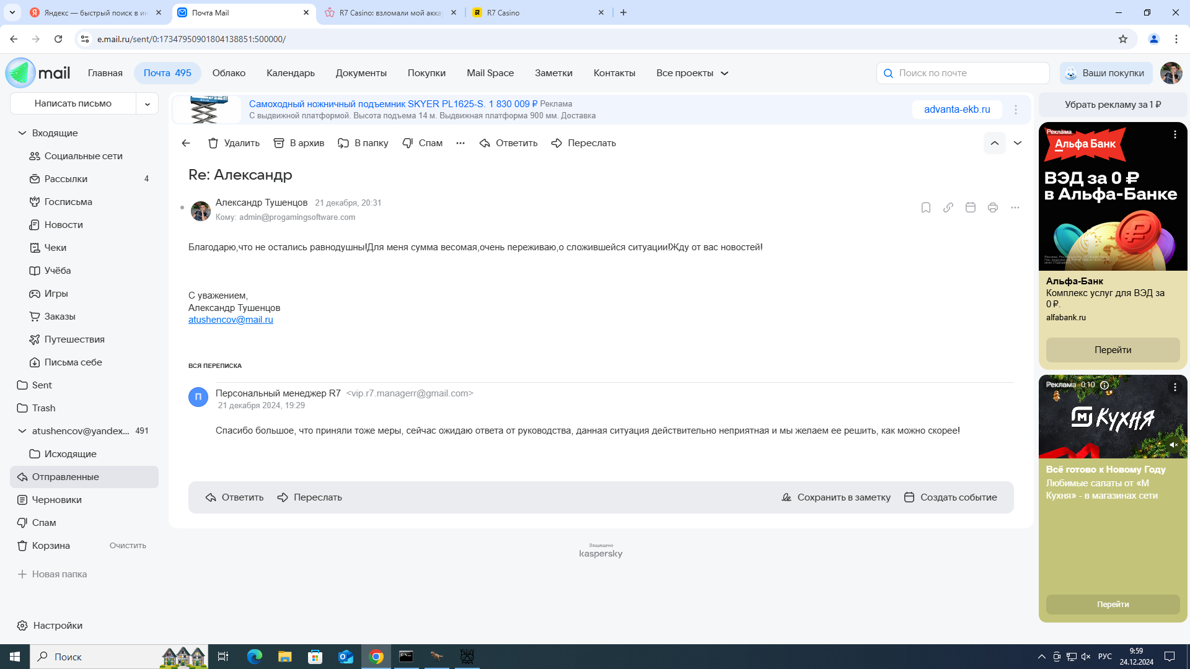The height and width of the screenshot is (669, 1190).
Task: Click Удалить in message toolbar
Action: click(x=234, y=143)
